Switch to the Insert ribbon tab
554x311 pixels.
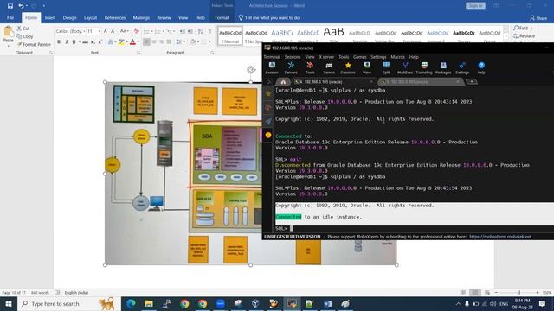click(x=50, y=17)
